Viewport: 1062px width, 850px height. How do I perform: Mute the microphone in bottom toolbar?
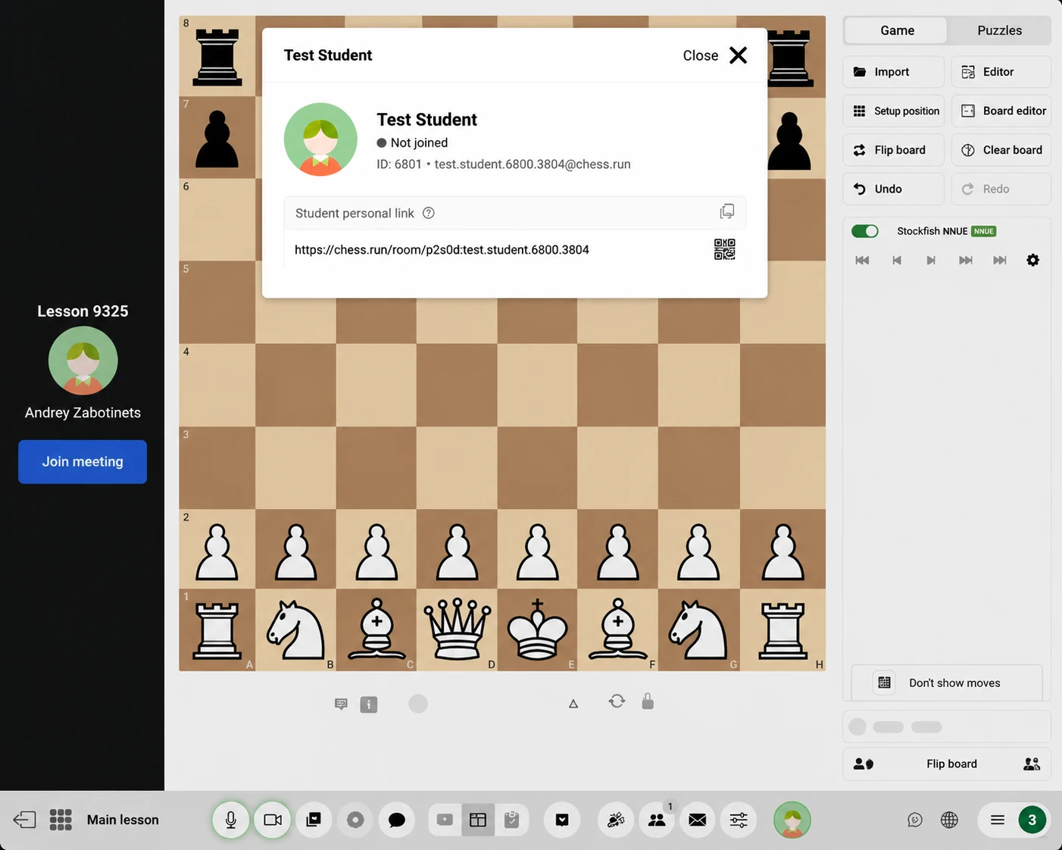click(x=231, y=820)
